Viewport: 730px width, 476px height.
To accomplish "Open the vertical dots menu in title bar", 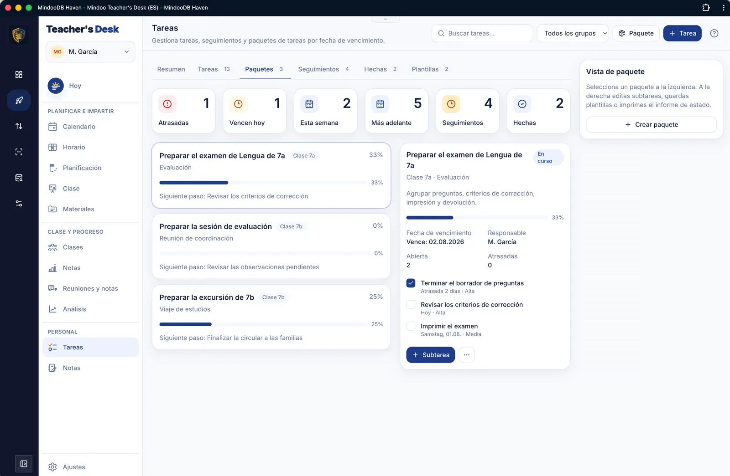I will pos(723,8).
